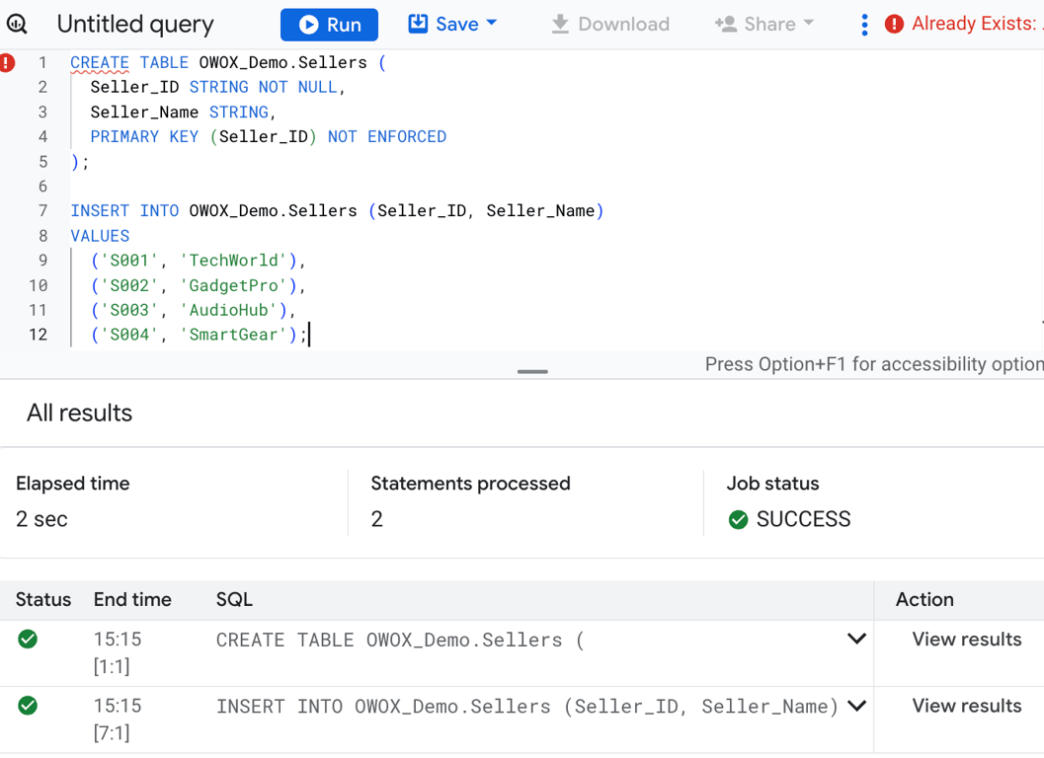Click line number 7 in the gutter
The height and width of the screenshot is (758, 1044).
tap(42, 211)
